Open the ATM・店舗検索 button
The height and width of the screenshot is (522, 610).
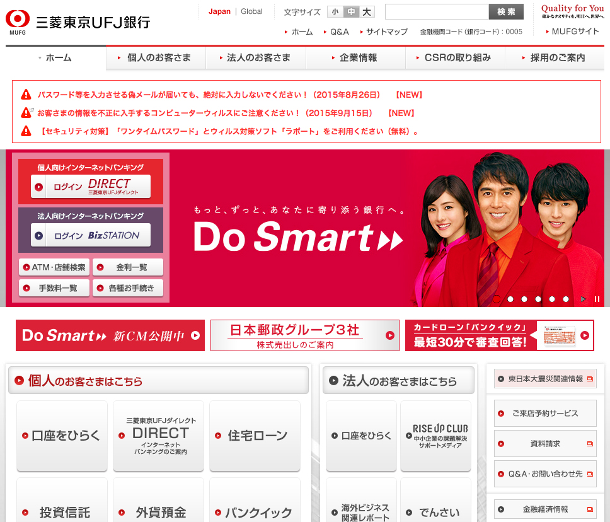click(x=54, y=267)
